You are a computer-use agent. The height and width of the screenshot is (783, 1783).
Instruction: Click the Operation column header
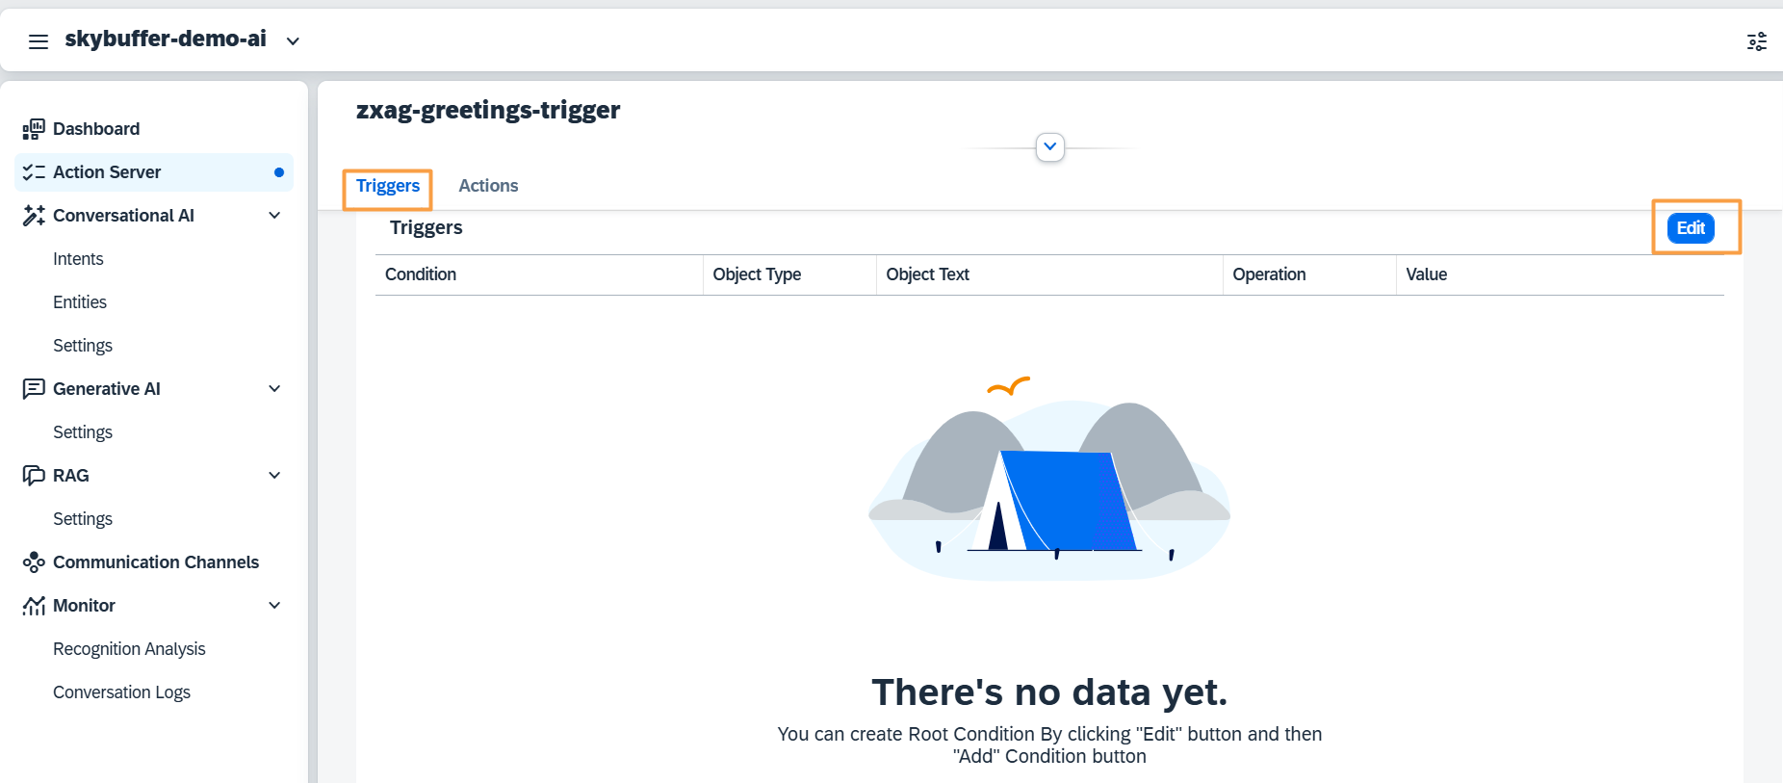pyautogui.click(x=1309, y=274)
